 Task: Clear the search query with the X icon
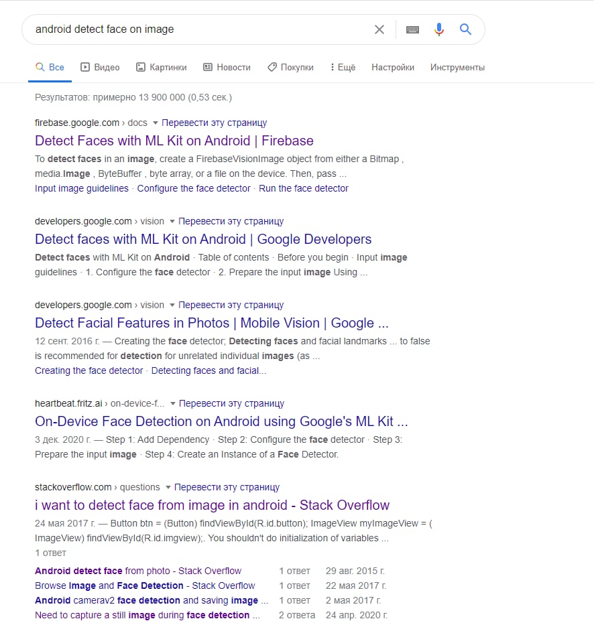(x=379, y=29)
